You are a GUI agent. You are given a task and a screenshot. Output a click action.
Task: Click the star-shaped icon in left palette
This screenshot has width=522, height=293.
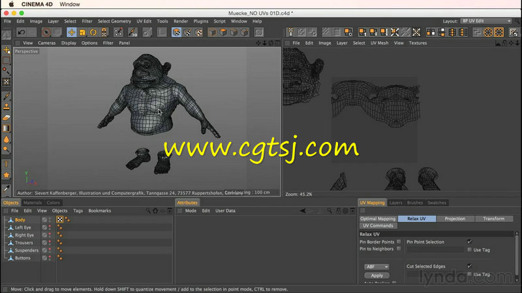(x=7, y=175)
